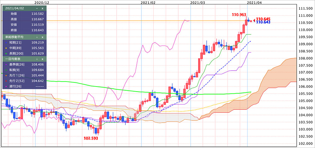Select the 転換[9] indicator row
The height and width of the screenshot is (148, 315).
pyautogui.click(x=24, y=70)
